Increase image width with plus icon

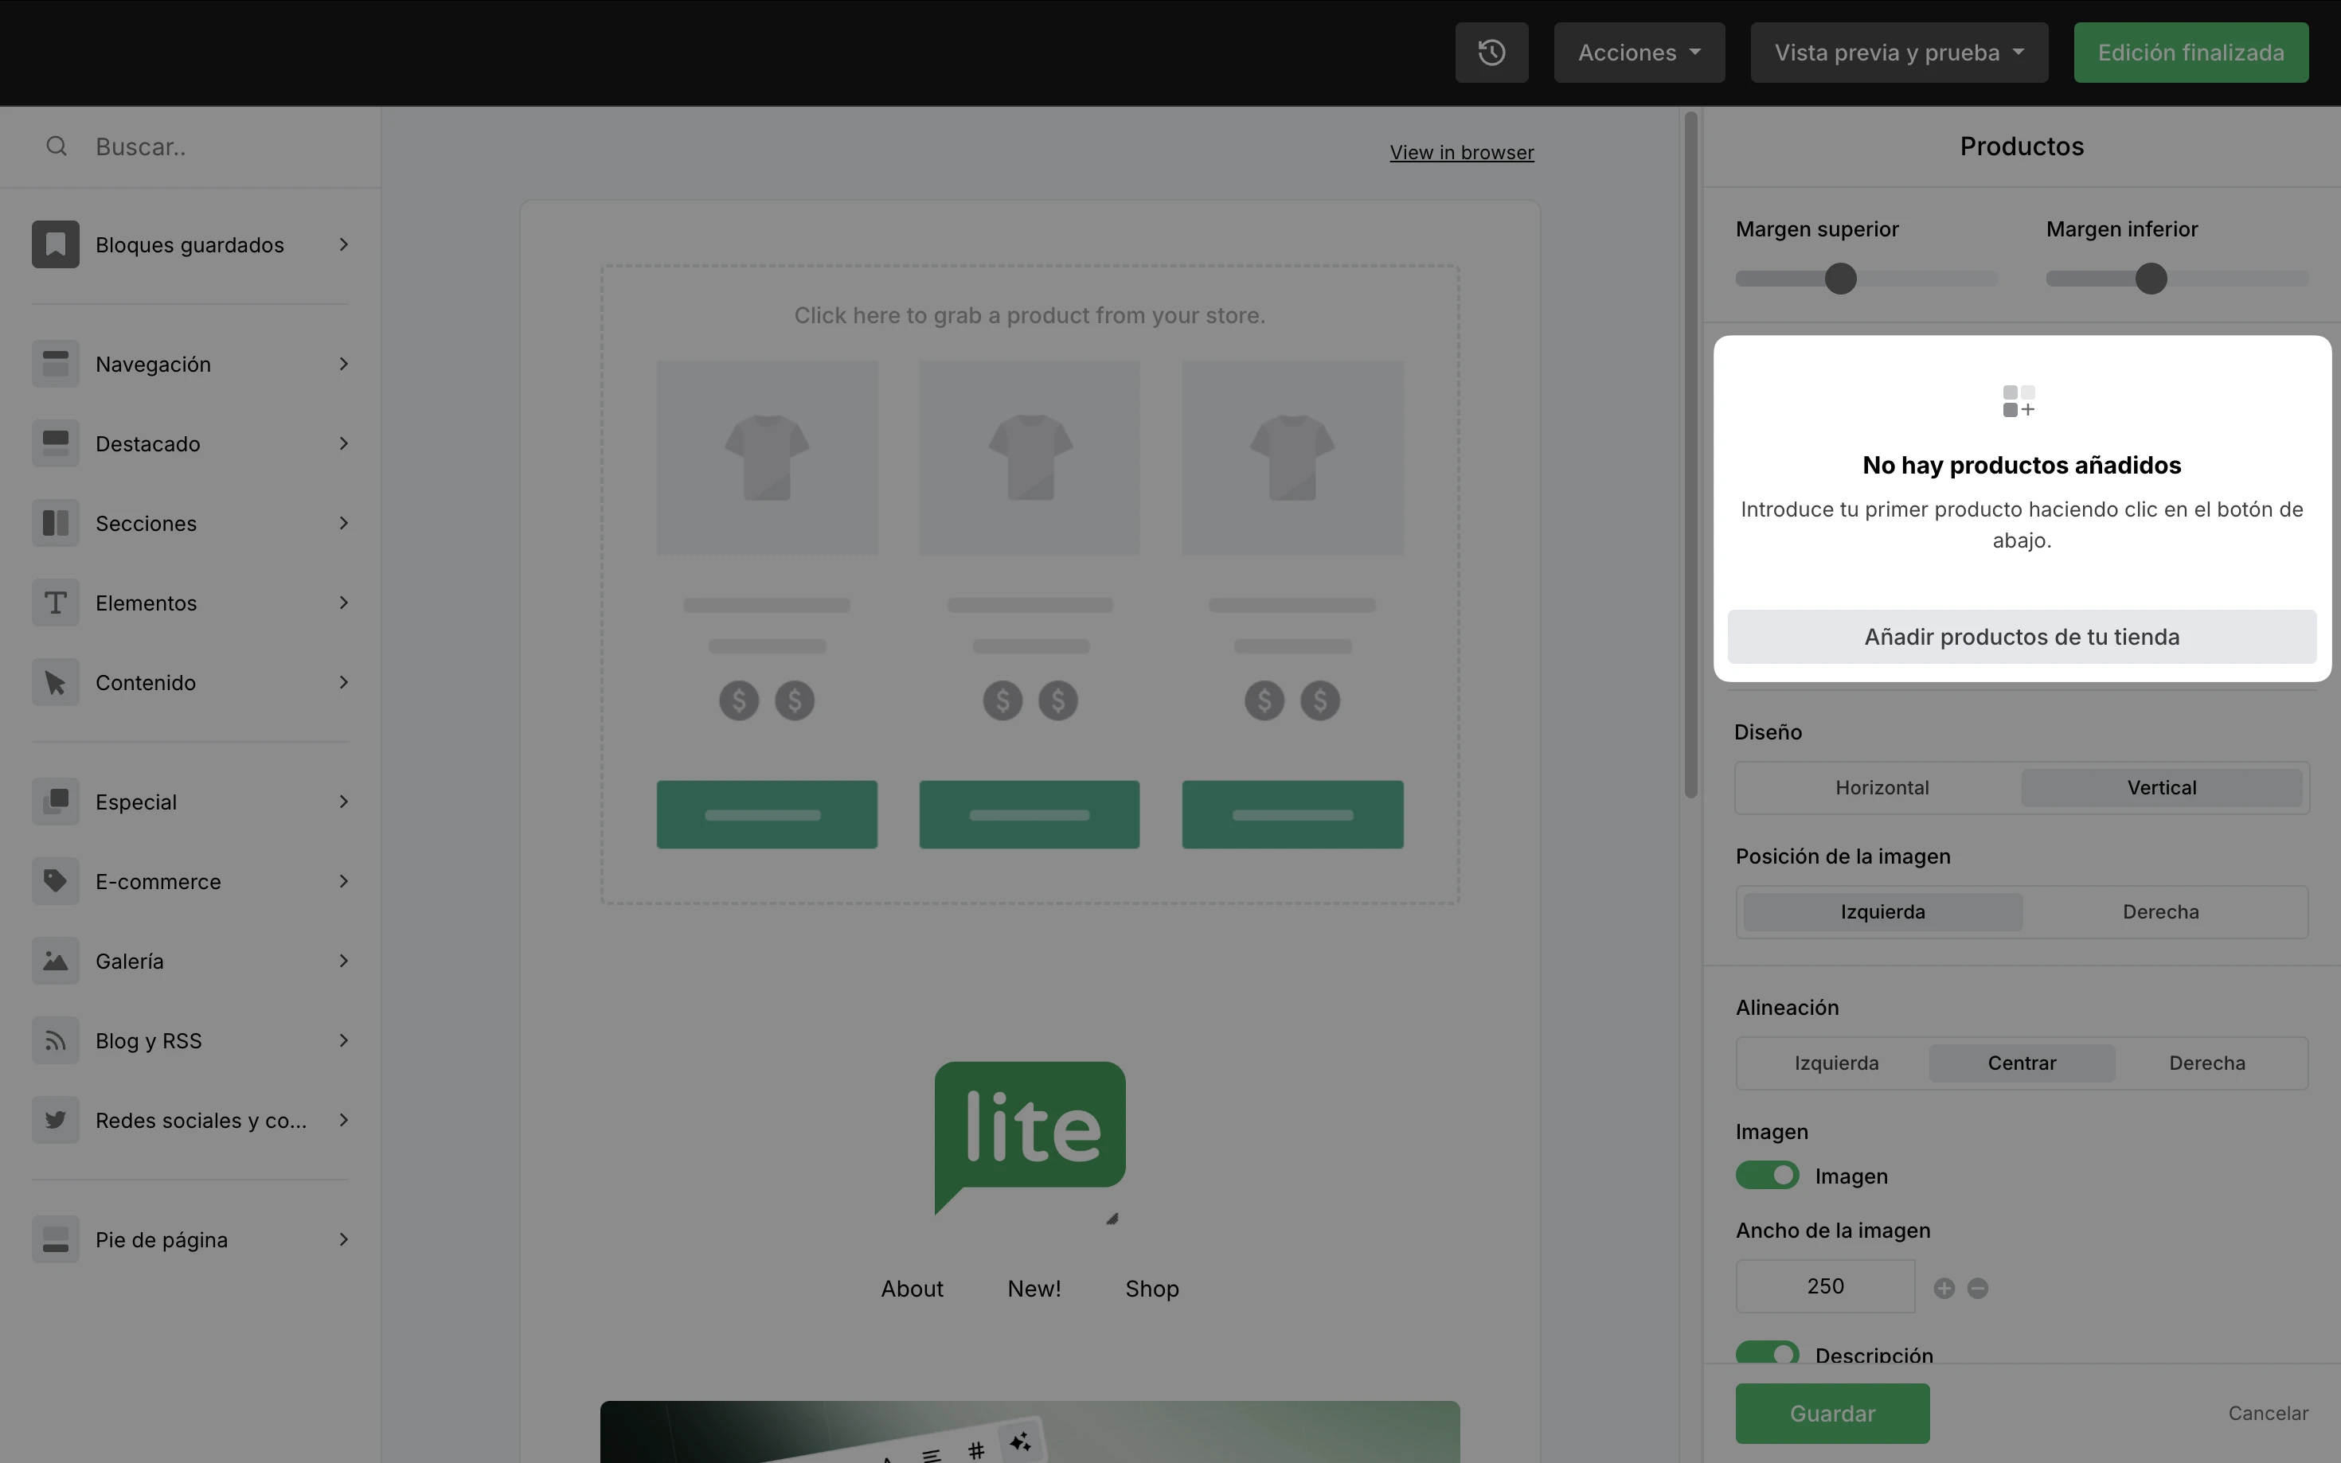pyautogui.click(x=1944, y=1288)
